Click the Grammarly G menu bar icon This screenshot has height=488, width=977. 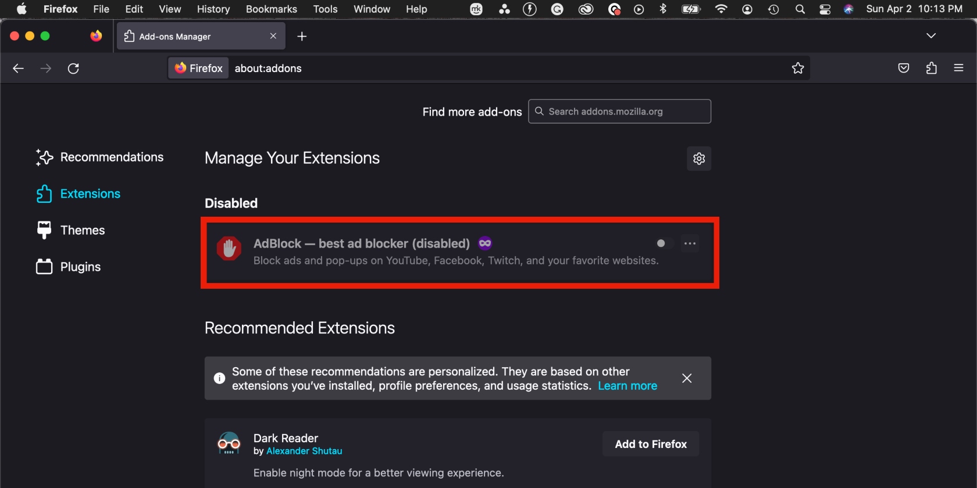[x=557, y=9]
